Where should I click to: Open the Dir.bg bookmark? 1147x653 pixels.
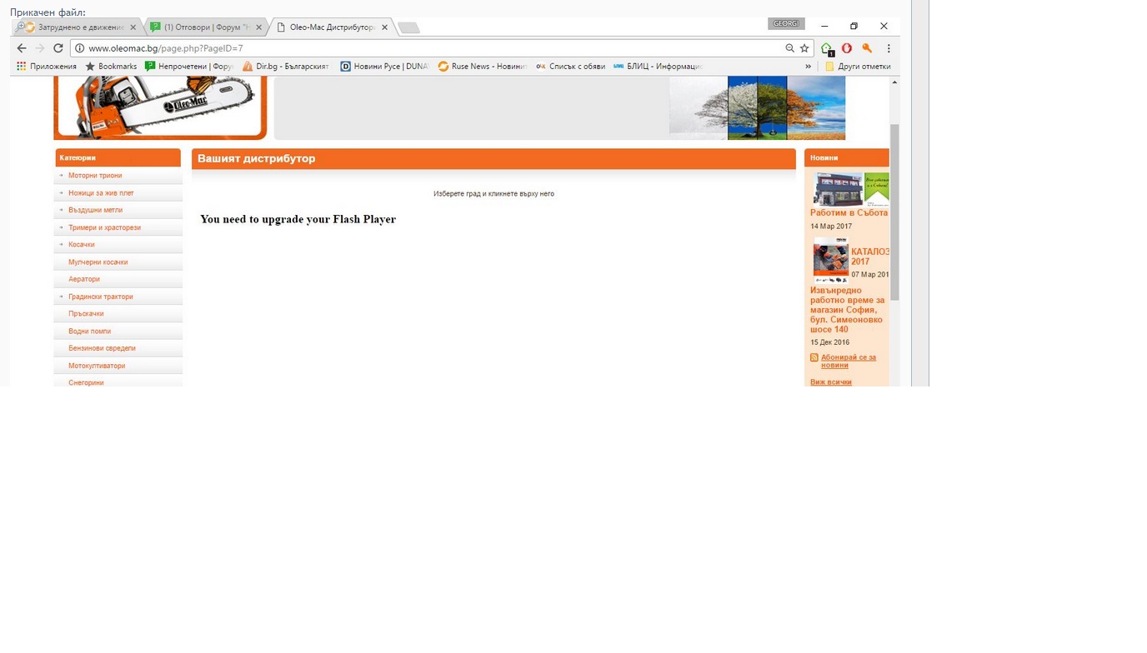coord(286,67)
